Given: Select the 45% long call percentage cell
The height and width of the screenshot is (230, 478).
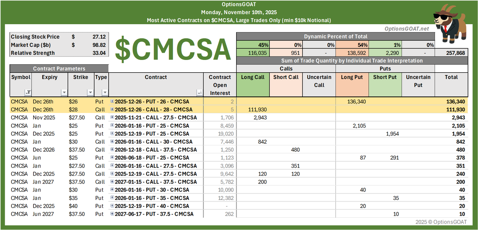Looking at the screenshot, I should 253,44.
